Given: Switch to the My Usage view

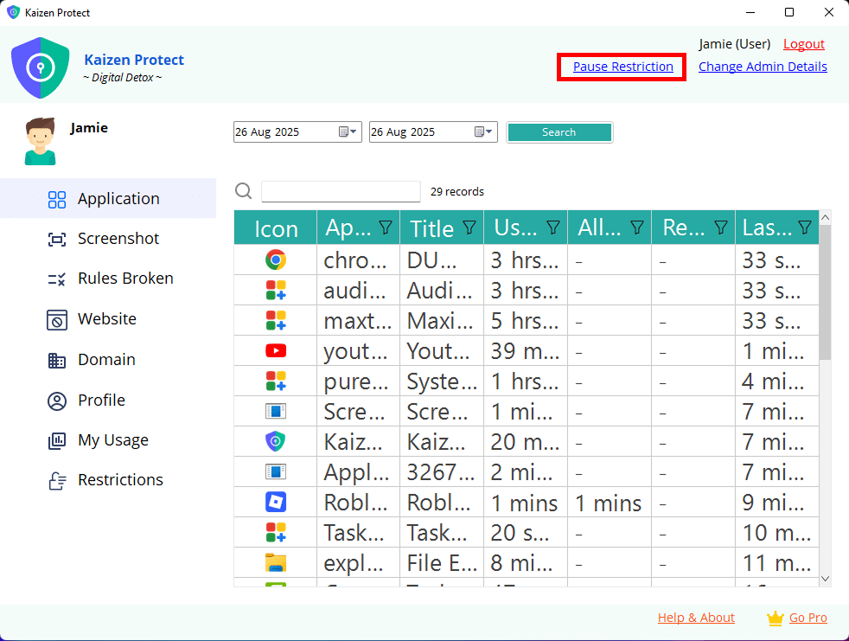Looking at the screenshot, I should [112, 440].
